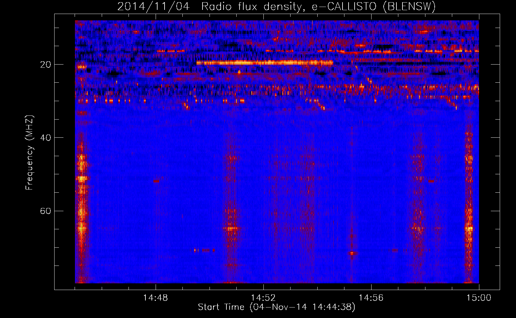Click the bright burst column just before 15:00
516x318 pixels.
pyautogui.click(x=468, y=204)
